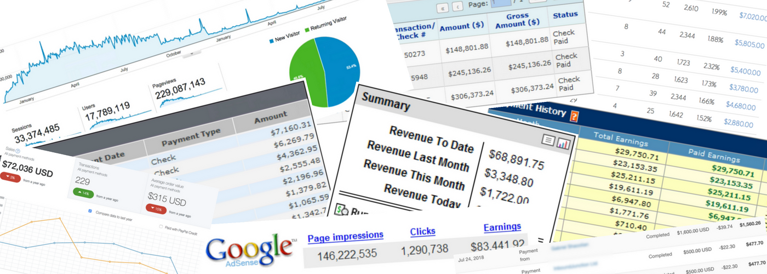Click the 229 transactions value
Viewport: 767px width, 274px height.
pos(83,180)
